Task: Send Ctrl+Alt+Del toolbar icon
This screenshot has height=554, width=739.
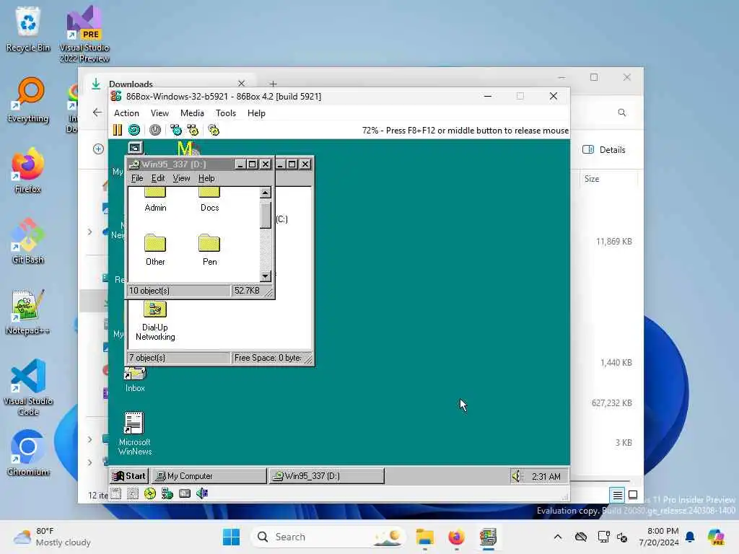Action: (176, 130)
